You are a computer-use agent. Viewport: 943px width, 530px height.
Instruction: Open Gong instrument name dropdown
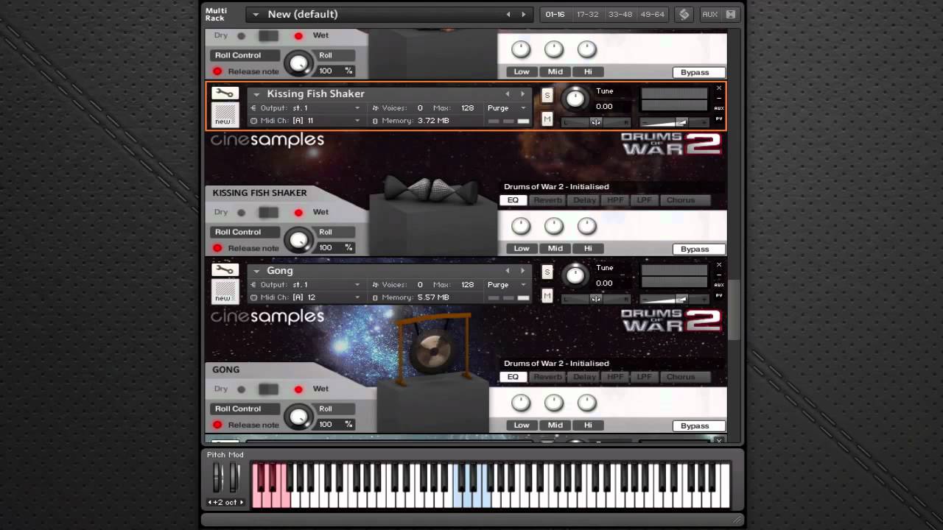(x=256, y=271)
